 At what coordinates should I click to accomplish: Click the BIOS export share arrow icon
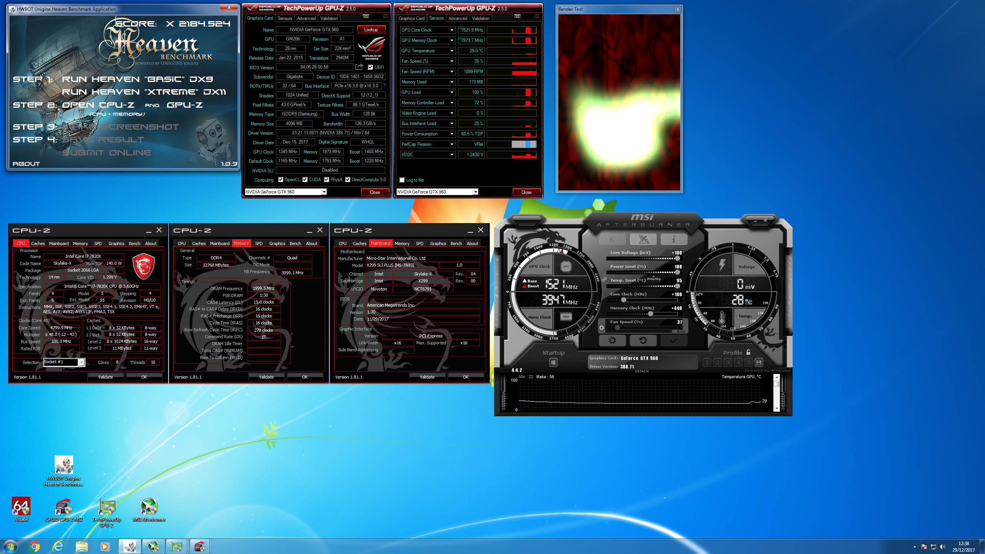click(x=359, y=67)
